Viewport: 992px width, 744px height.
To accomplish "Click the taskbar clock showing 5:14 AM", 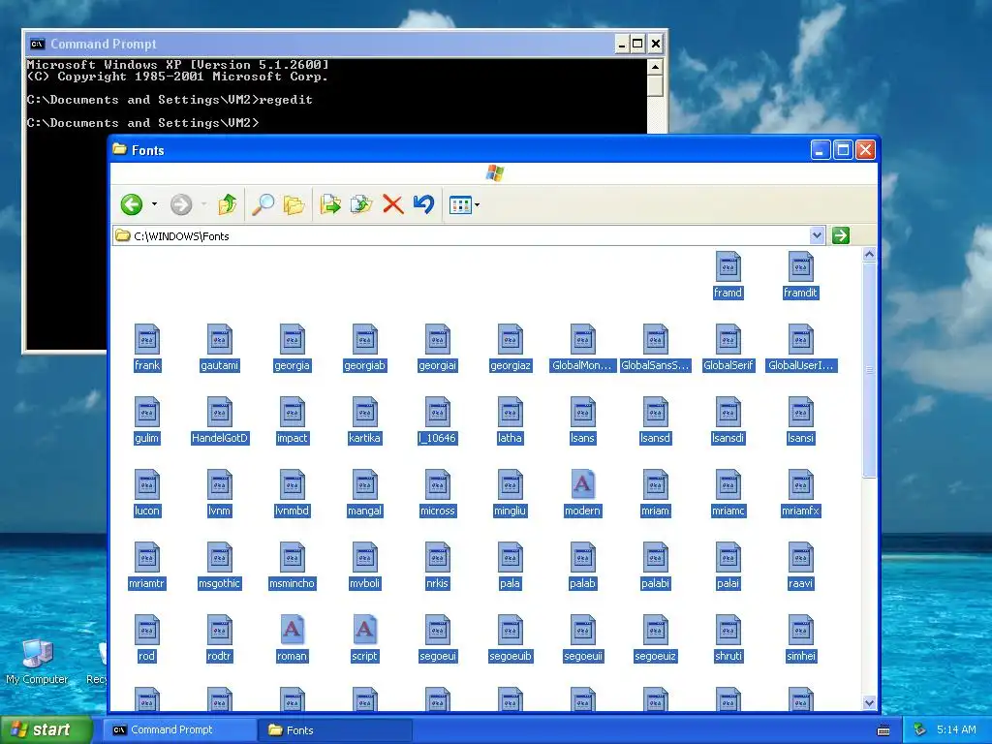I will coord(956,729).
